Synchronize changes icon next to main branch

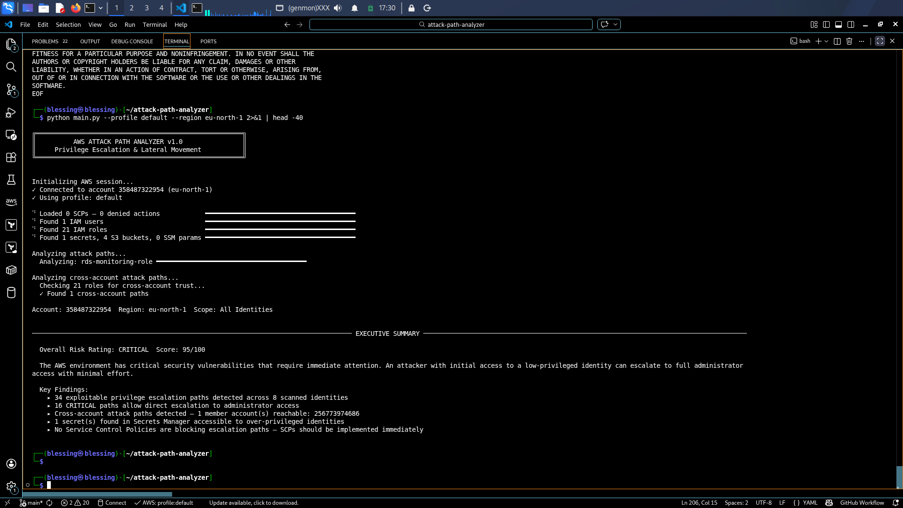pos(49,503)
